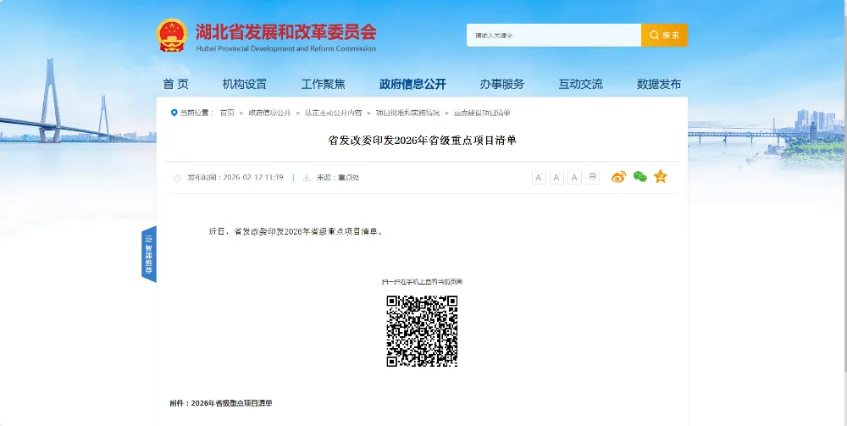
Task: Share the article to WeChat
Action: pyautogui.click(x=640, y=176)
